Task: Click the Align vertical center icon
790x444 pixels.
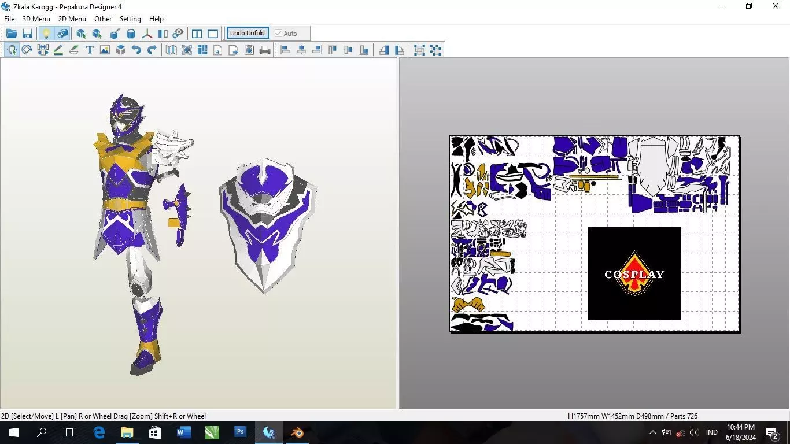Action: coord(348,50)
